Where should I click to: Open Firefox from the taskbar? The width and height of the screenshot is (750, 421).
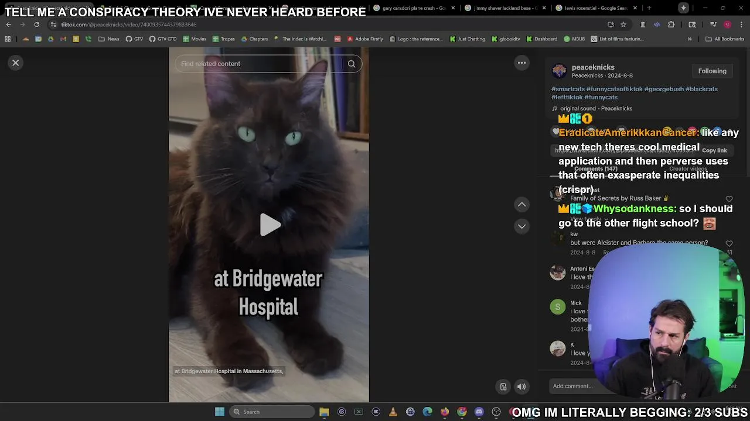tap(445, 412)
